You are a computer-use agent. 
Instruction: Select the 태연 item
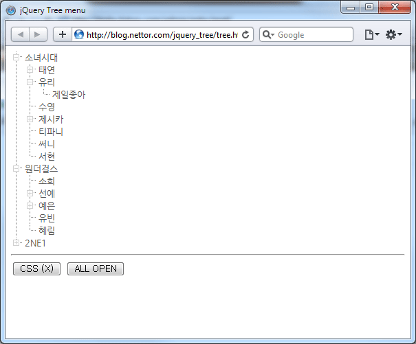point(47,70)
